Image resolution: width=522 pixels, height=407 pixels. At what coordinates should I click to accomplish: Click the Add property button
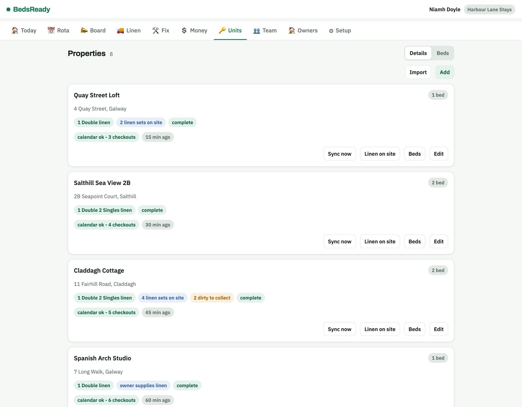[x=445, y=72]
